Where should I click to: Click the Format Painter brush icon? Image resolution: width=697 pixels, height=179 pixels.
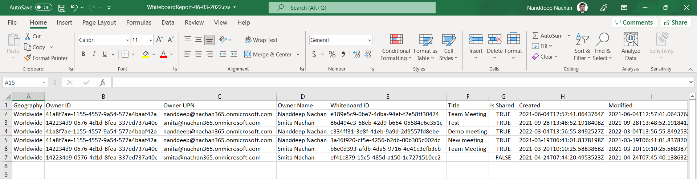pyautogui.click(x=28, y=58)
